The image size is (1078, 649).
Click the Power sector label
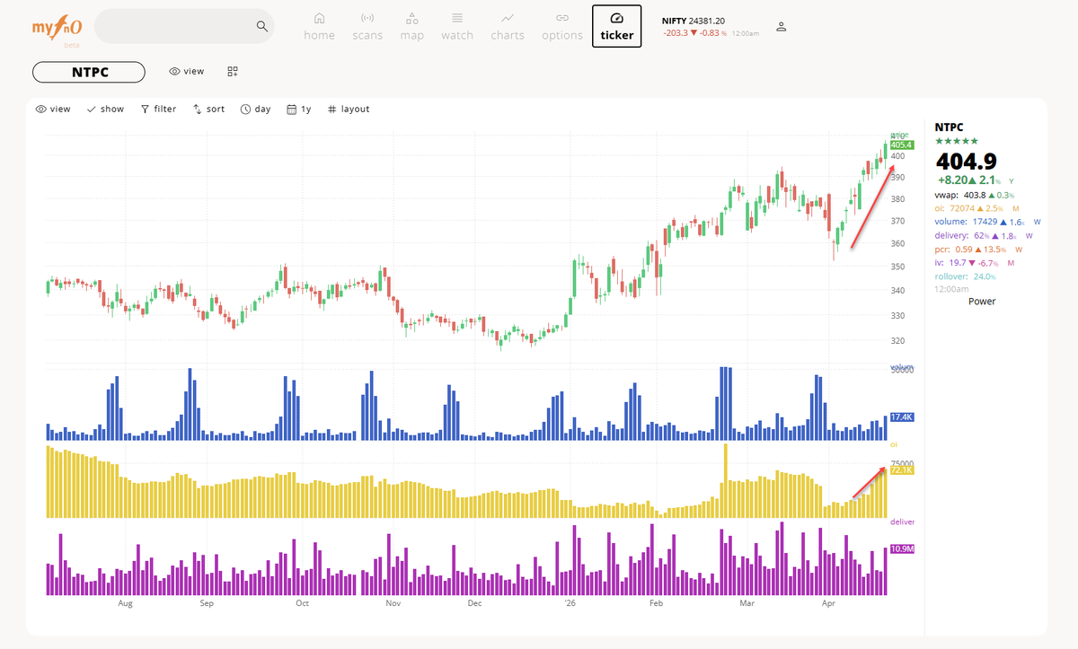tap(982, 301)
